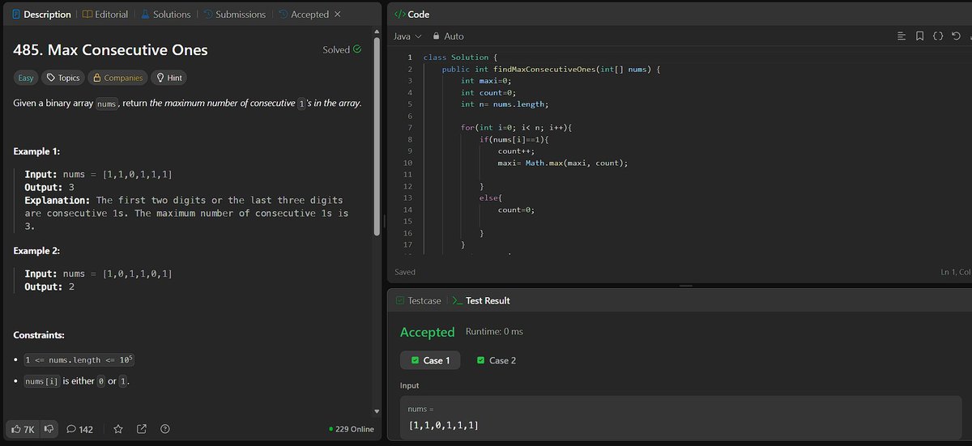The width and height of the screenshot is (972, 446).
Task: Click the Ln 1, Col status indicator
Action: pos(956,272)
